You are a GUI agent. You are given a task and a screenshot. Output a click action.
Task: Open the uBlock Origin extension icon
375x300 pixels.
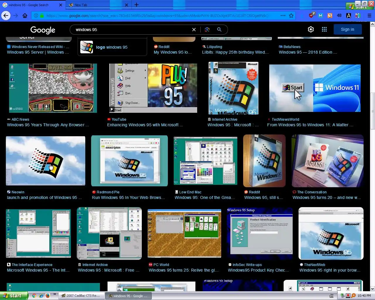(312, 15)
